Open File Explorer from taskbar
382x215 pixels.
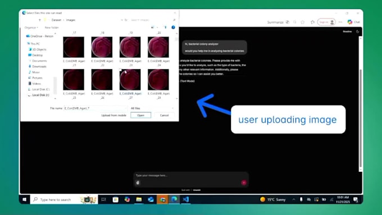coord(139,199)
